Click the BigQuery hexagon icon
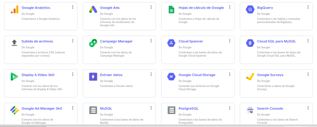 [250, 10]
